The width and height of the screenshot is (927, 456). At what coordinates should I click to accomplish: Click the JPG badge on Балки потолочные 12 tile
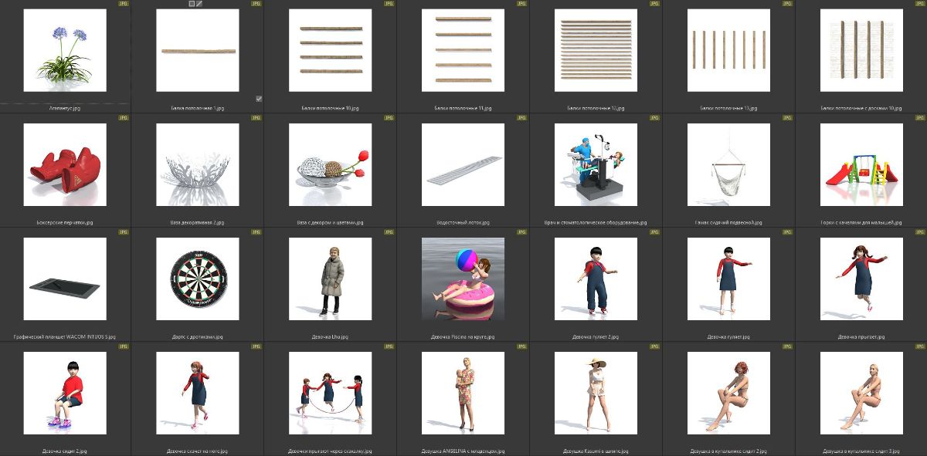[654, 4]
